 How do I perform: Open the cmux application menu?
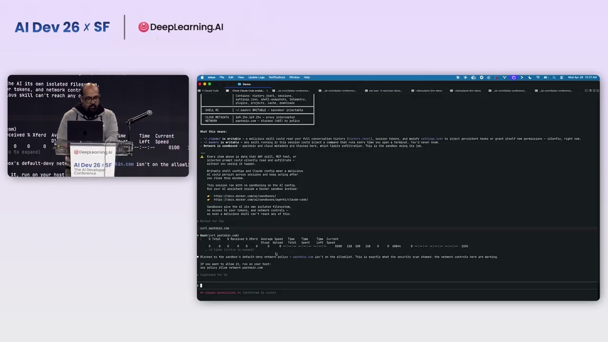[211, 77]
